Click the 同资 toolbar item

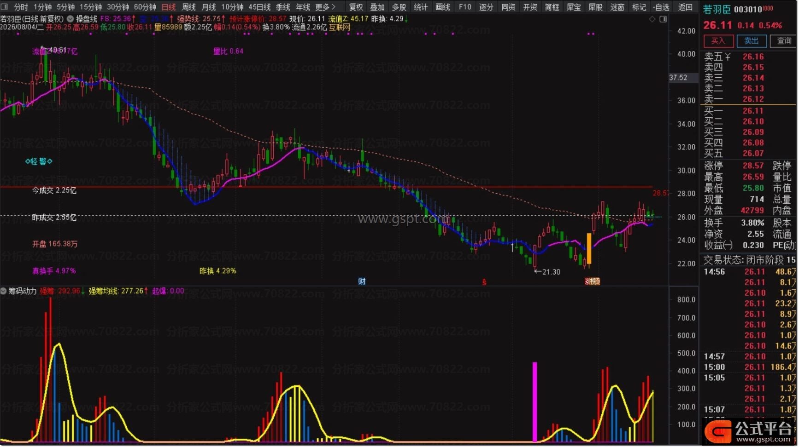pos(508,7)
